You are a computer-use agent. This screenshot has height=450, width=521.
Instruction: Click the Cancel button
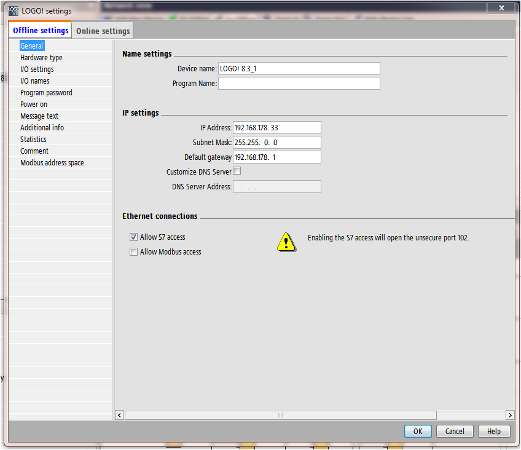pyautogui.click(x=455, y=432)
